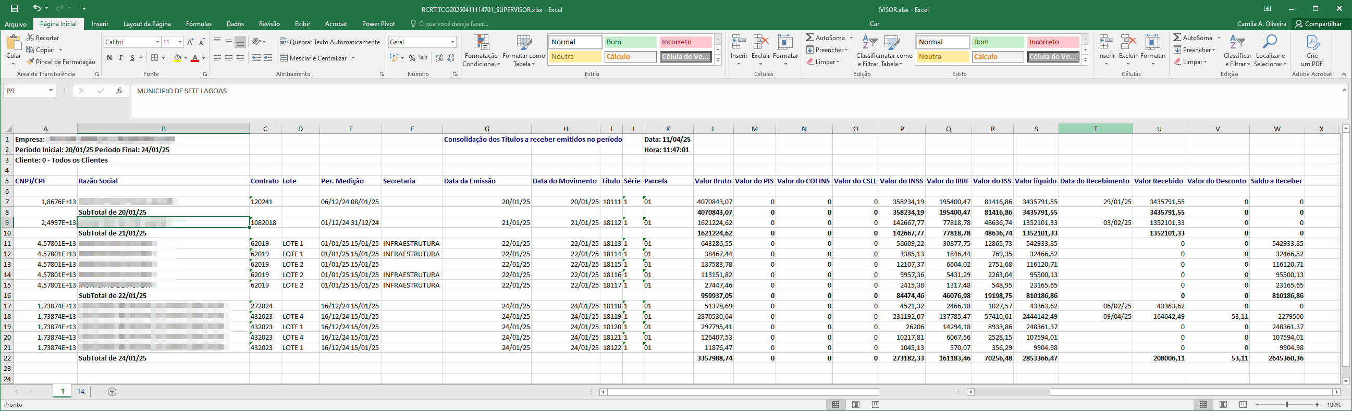Switch to sheet tab 14
Viewport: 1352px width, 411px height.
point(81,392)
